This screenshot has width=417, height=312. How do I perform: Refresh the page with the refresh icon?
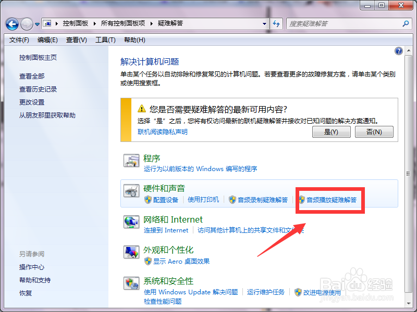pos(276,24)
